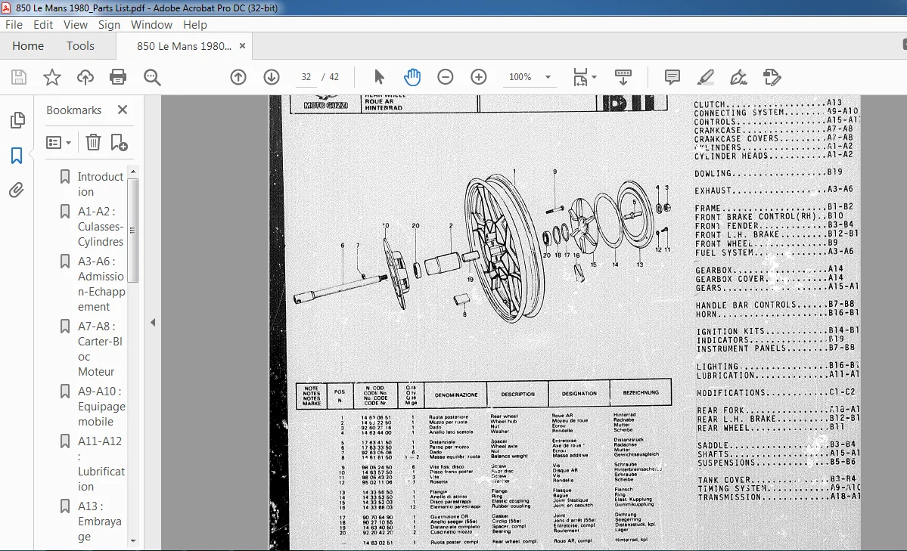Go to next page with the down arrow
Viewport: 907px width, 551px height.
click(x=272, y=77)
